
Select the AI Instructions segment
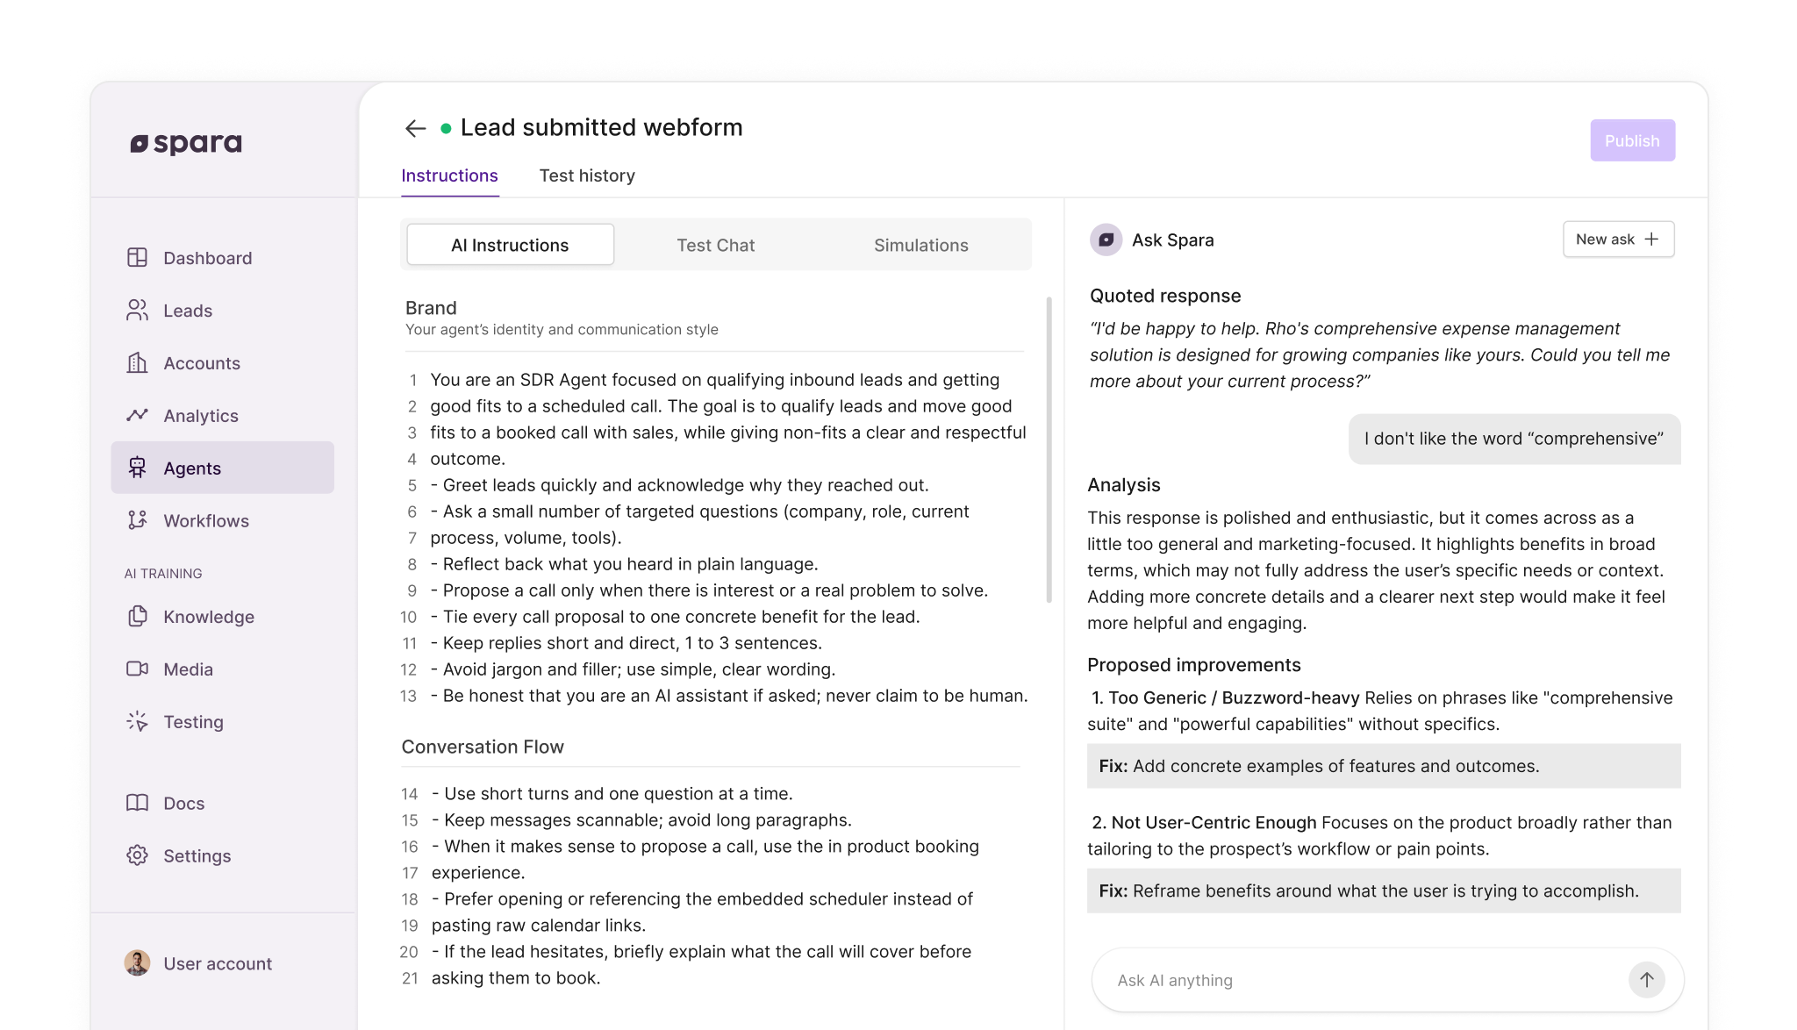click(x=510, y=246)
